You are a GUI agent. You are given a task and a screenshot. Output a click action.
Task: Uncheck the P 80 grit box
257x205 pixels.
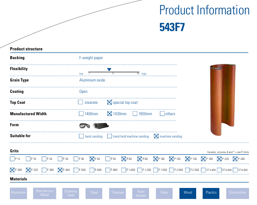click(140, 159)
